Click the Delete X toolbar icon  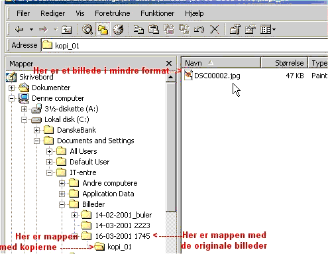click(x=214, y=29)
